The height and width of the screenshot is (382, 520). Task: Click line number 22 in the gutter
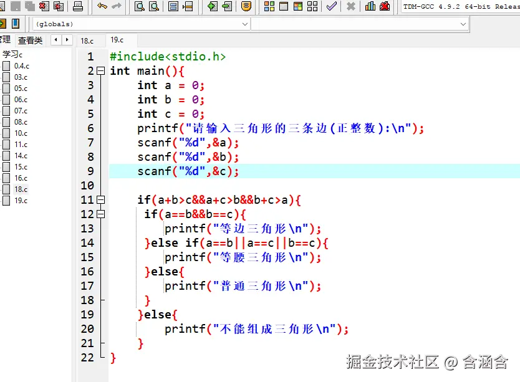(87, 358)
